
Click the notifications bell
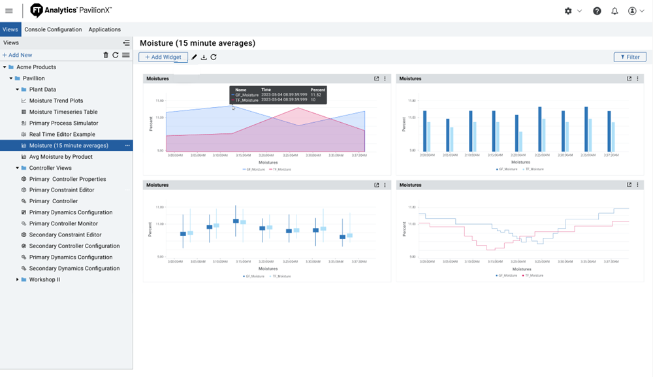[x=614, y=10]
